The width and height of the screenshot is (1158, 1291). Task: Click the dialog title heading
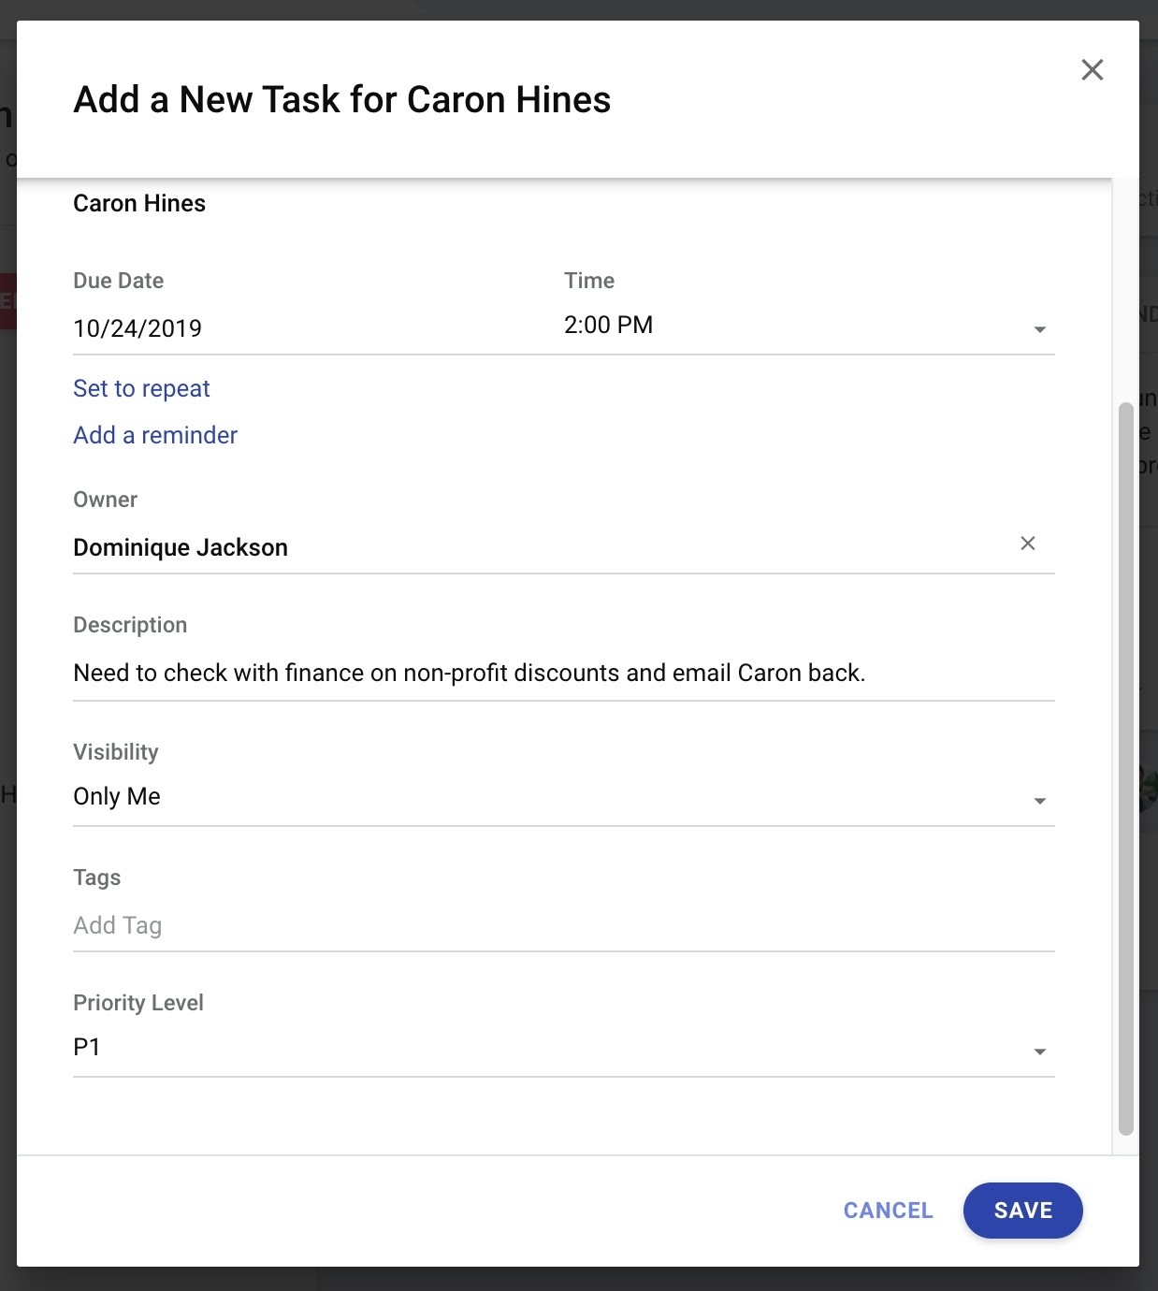[342, 99]
